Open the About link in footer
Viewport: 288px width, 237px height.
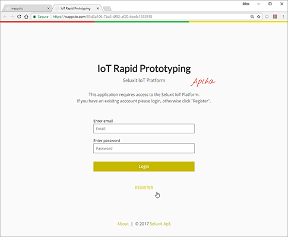pos(123,224)
